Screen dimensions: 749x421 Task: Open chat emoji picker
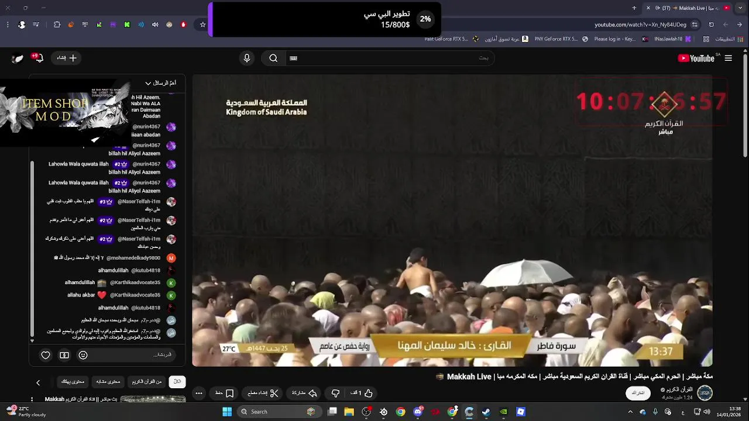[83, 355]
